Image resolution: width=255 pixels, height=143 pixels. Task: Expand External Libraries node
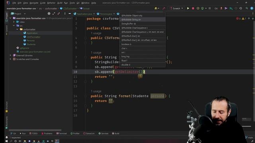point(10,56)
